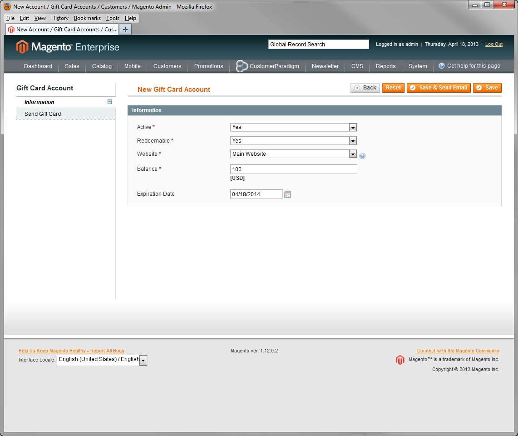Click the Magento footer trademark logo
This screenshot has width=518, height=436.
pyautogui.click(x=400, y=360)
